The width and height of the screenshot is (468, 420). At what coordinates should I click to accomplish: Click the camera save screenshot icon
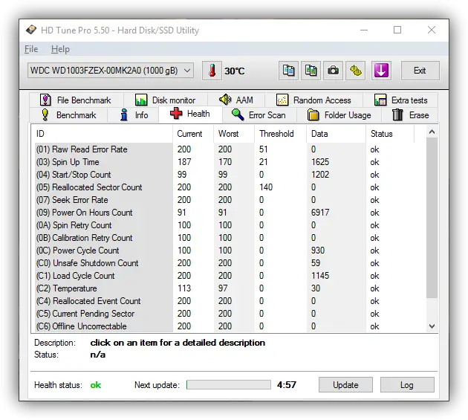[333, 71]
